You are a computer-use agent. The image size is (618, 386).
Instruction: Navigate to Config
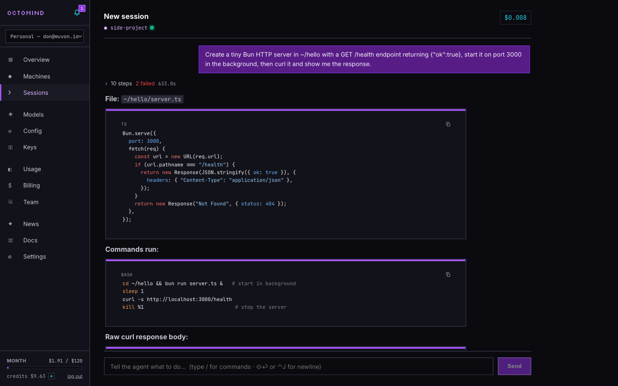click(x=45, y=131)
